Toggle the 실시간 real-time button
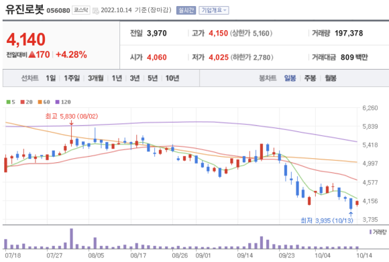This screenshot has width=389, height=262. [186, 11]
